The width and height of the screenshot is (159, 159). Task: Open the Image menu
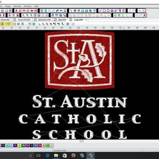[8, 6]
